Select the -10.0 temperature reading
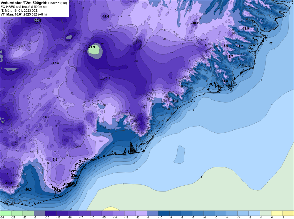The height and width of the screenshot is (219, 294). tap(243, 65)
